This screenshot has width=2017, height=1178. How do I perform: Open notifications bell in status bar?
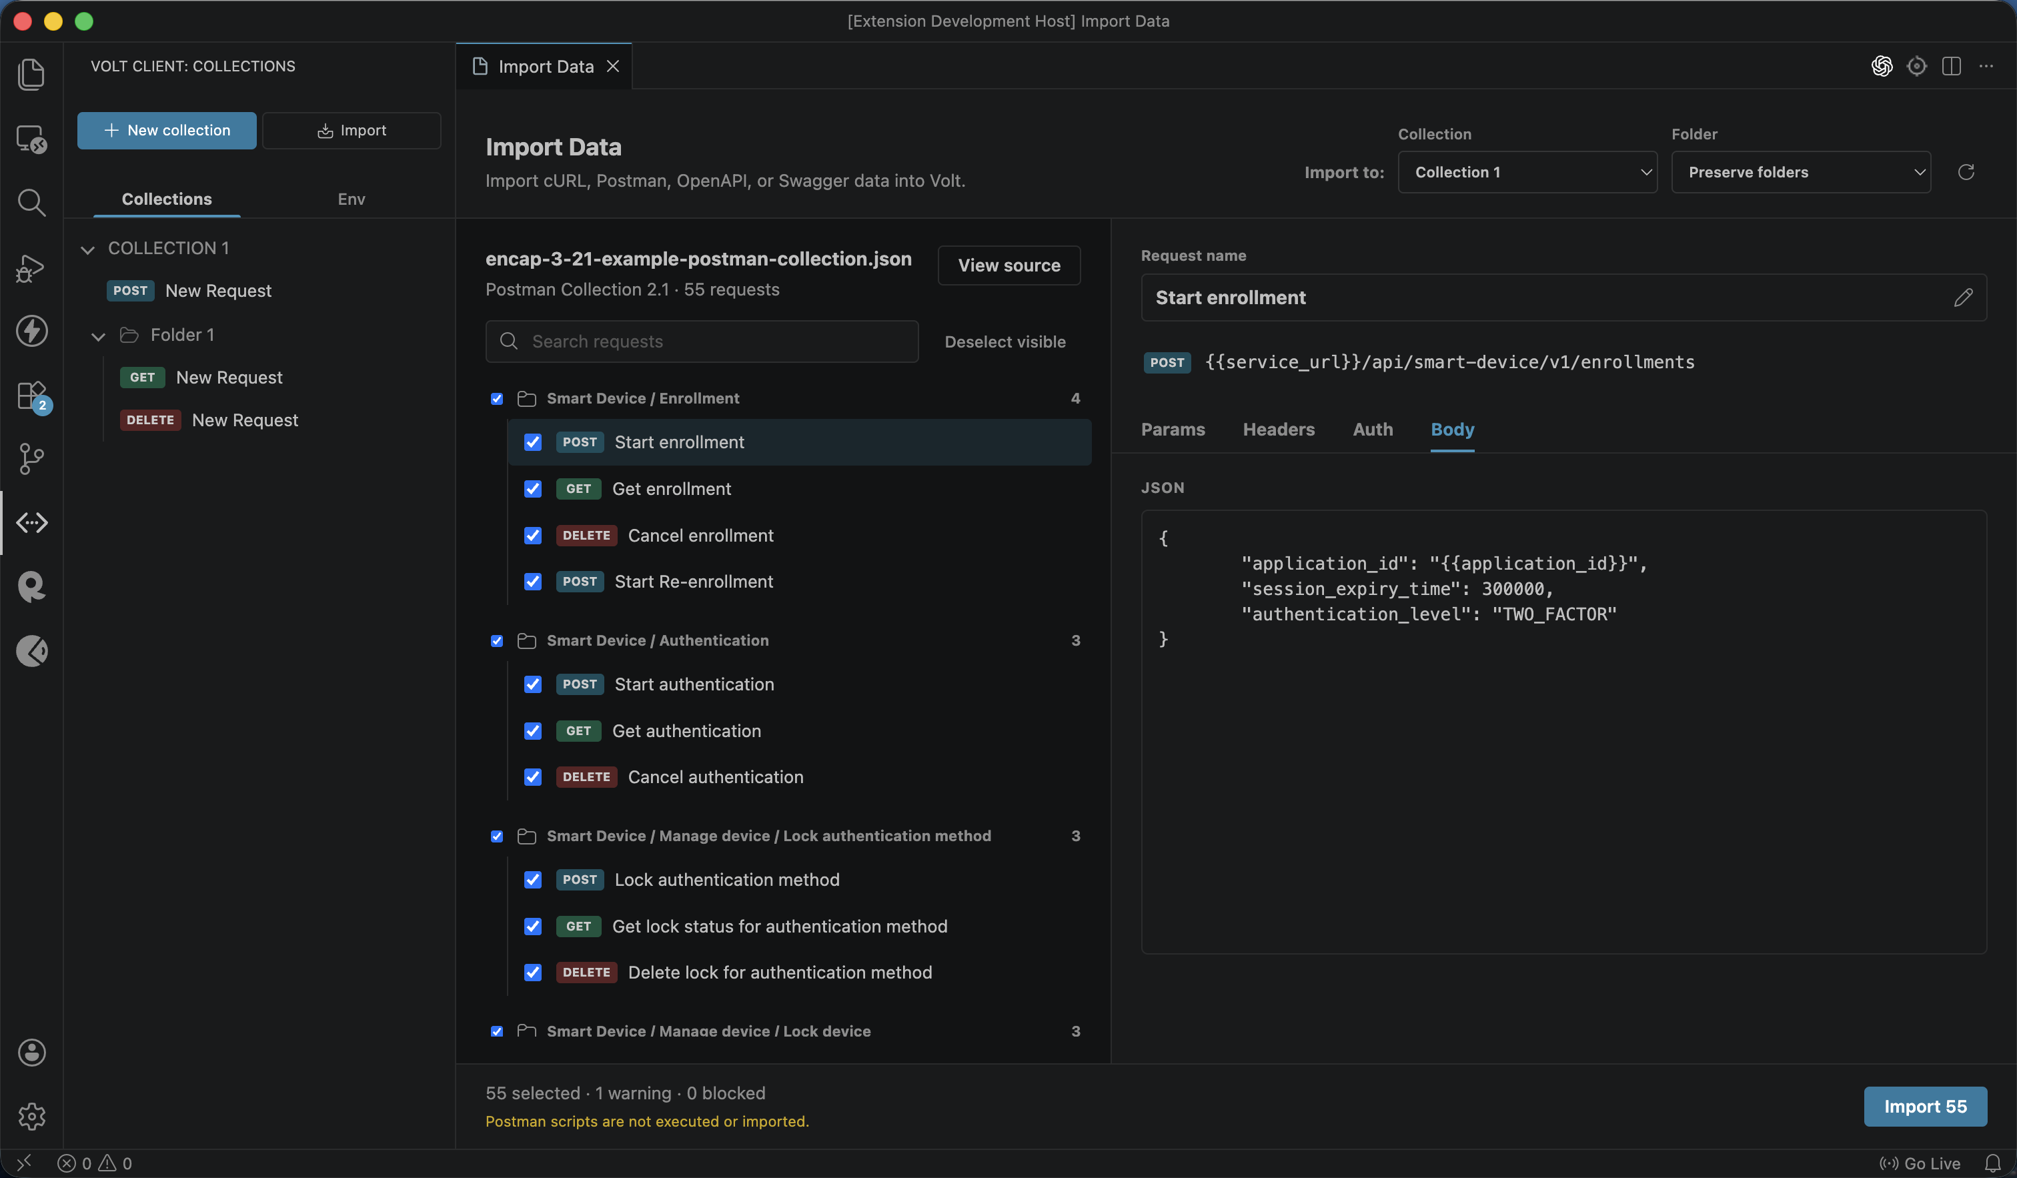1992,1163
